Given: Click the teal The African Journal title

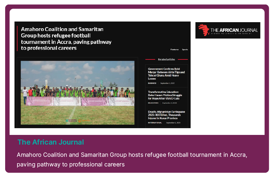Looking at the screenshot, I should point(51,142).
